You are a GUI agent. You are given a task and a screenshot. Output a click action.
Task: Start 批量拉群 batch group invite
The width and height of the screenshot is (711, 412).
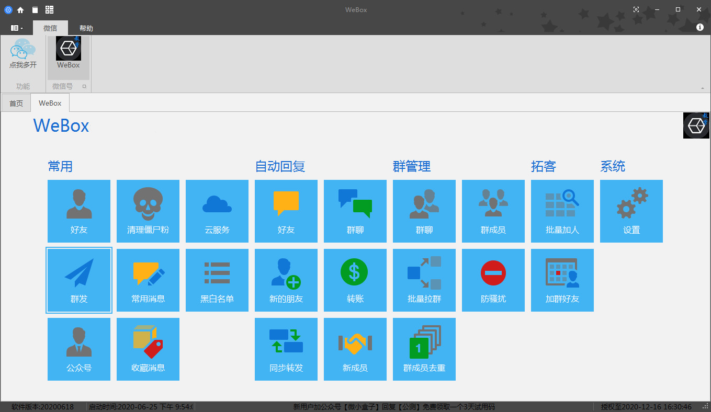coord(424,280)
